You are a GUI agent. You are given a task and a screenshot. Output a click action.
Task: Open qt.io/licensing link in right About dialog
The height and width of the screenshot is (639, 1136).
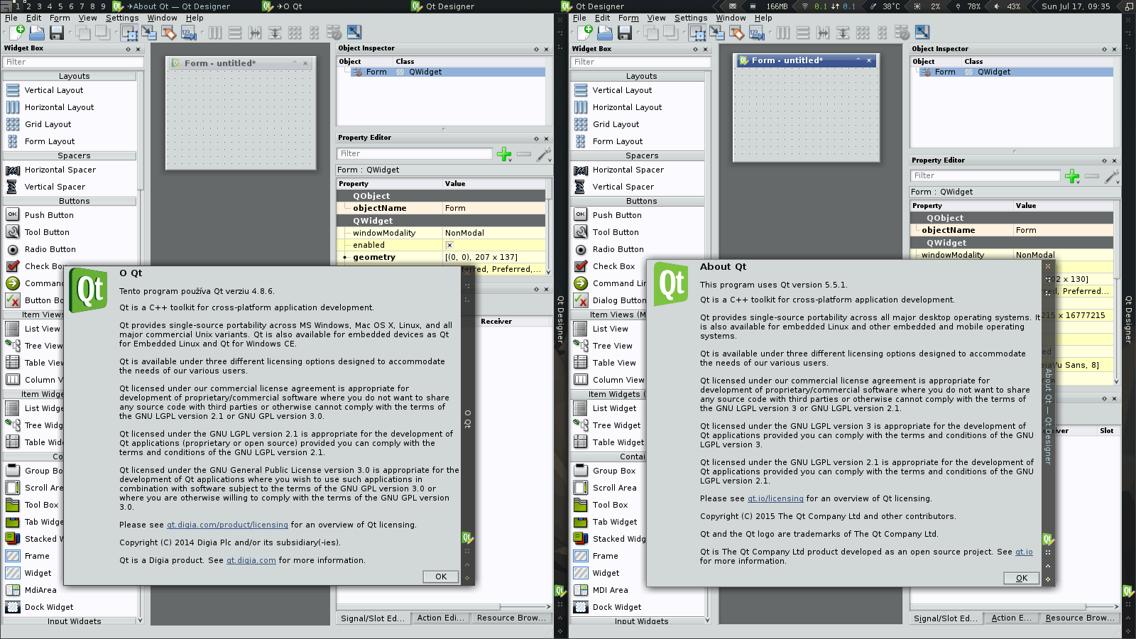[x=775, y=498]
